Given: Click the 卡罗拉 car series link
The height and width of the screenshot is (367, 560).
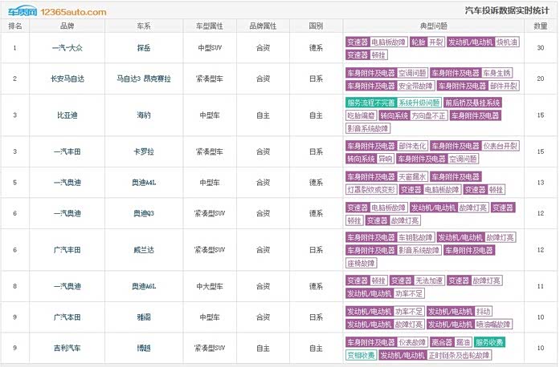Looking at the screenshot, I should [x=145, y=151].
